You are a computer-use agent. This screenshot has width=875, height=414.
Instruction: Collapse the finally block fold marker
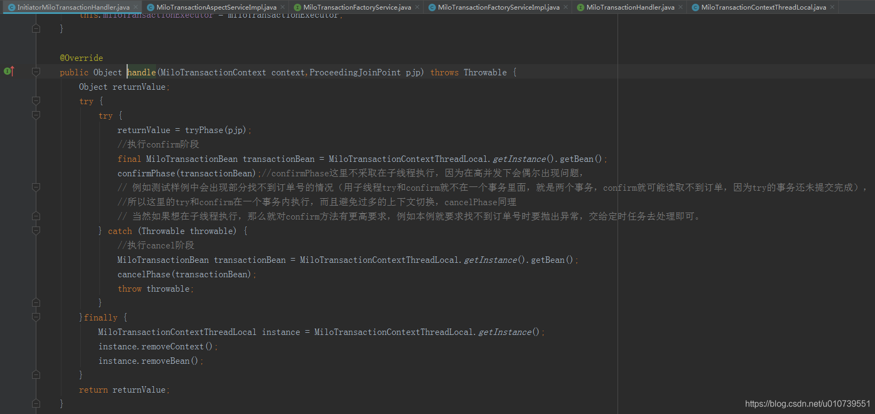pyautogui.click(x=36, y=317)
